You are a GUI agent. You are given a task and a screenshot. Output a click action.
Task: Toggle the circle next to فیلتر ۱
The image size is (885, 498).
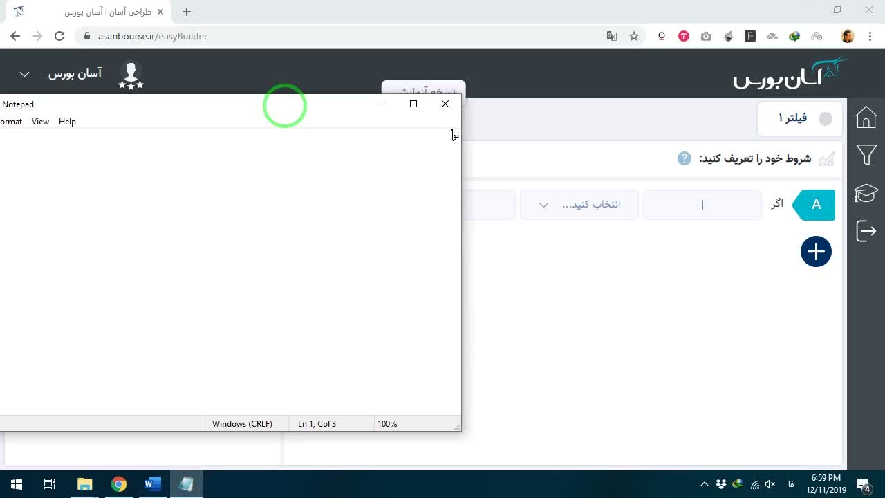pyautogui.click(x=826, y=119)
